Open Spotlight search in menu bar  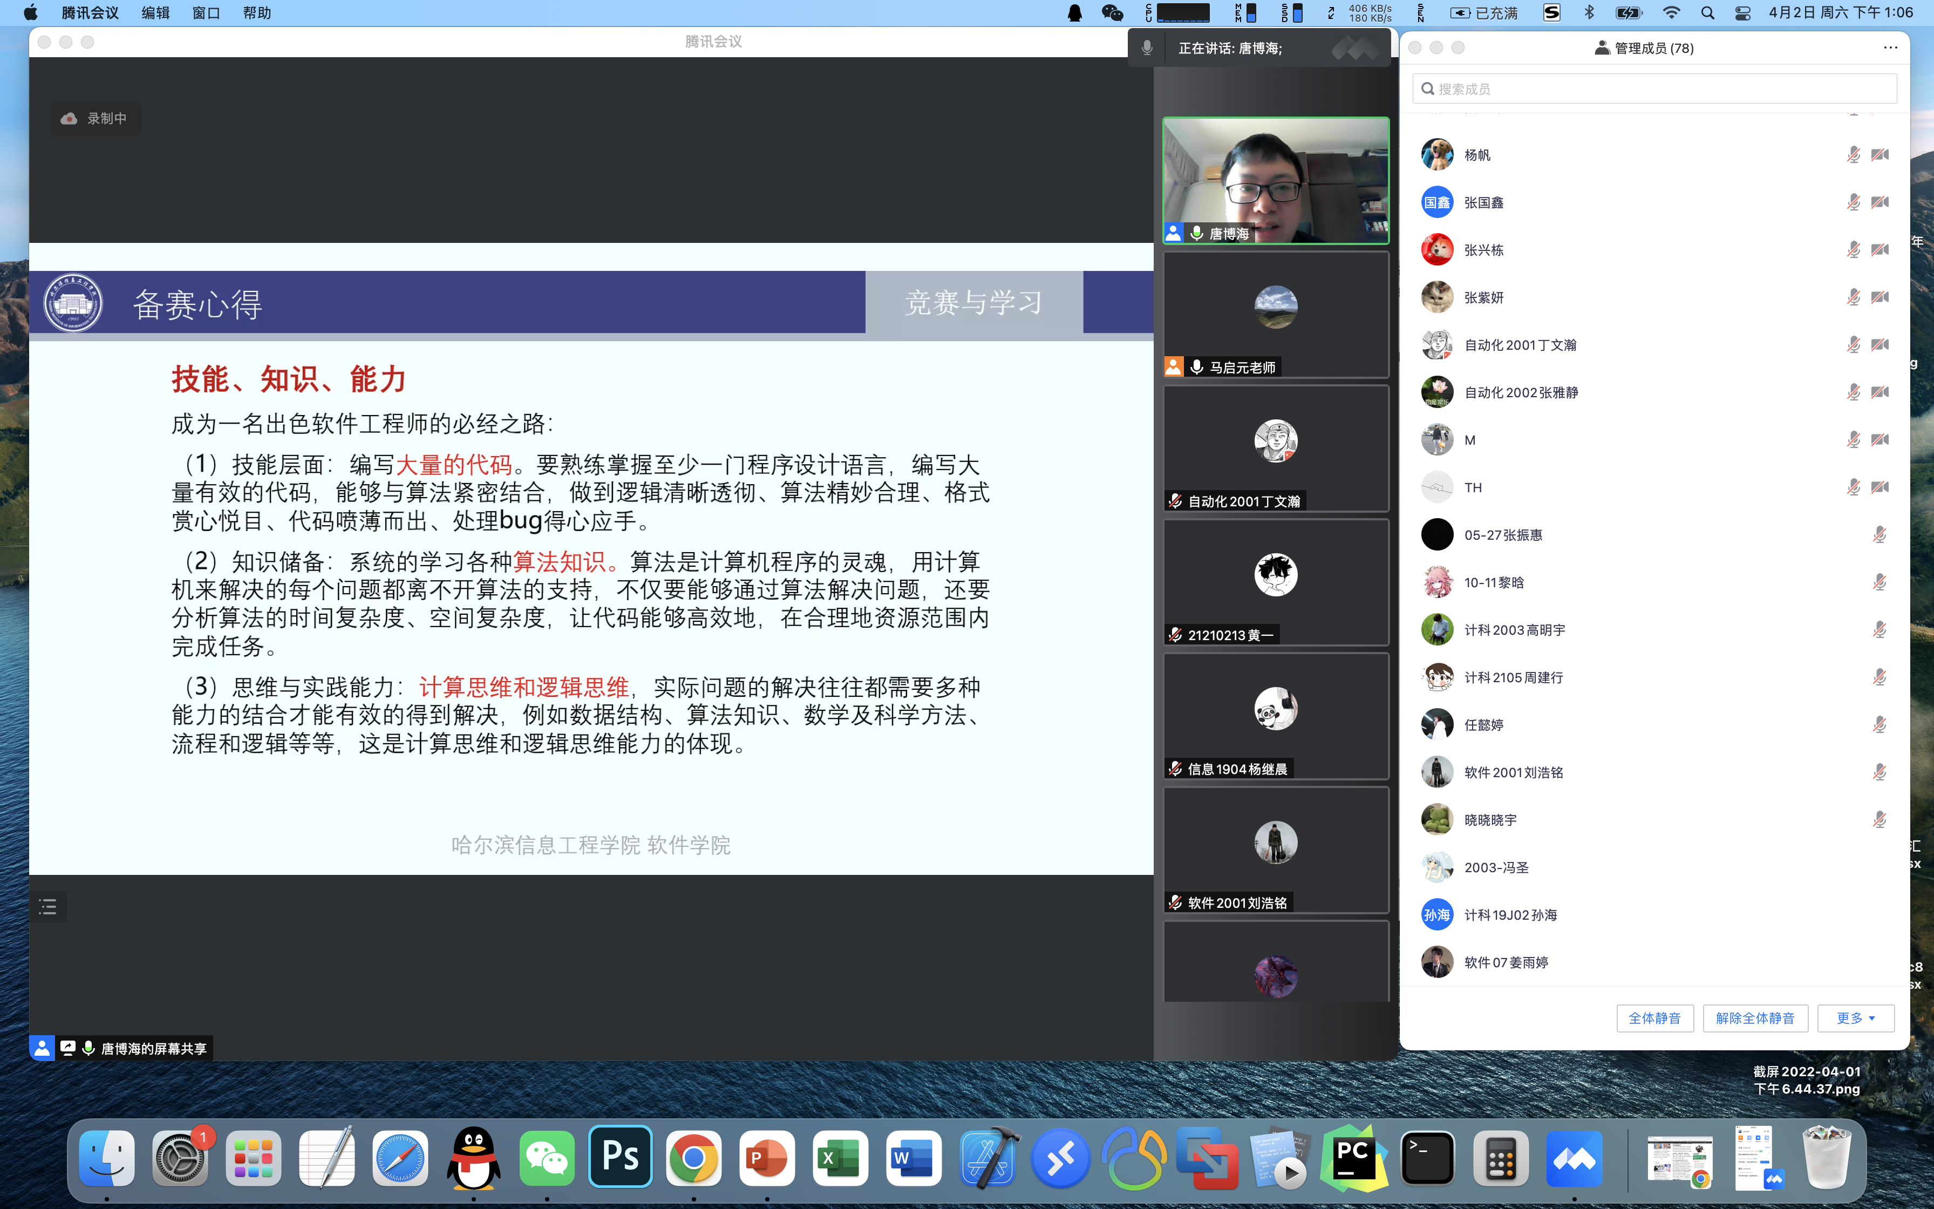pyautogui.click(x=1707, y=13)
